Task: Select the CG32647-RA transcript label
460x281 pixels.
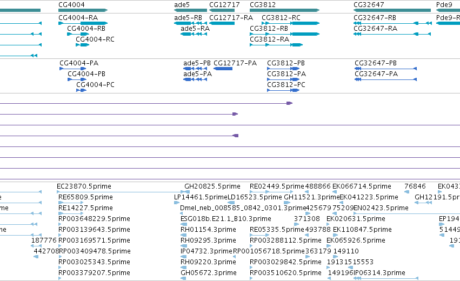Action: coord(375,29)
